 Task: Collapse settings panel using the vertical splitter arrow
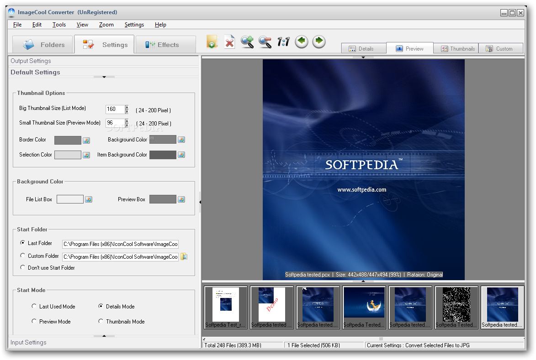[200, 202]
